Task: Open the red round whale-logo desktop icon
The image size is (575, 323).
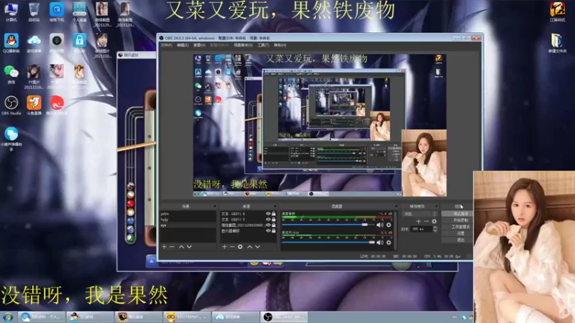Action: pos(57,104)
